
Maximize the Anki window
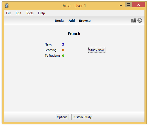tap(128, 4)
